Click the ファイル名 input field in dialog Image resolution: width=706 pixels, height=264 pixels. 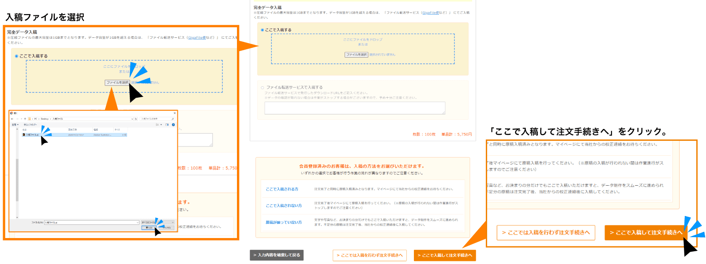(x=91, y=223)
